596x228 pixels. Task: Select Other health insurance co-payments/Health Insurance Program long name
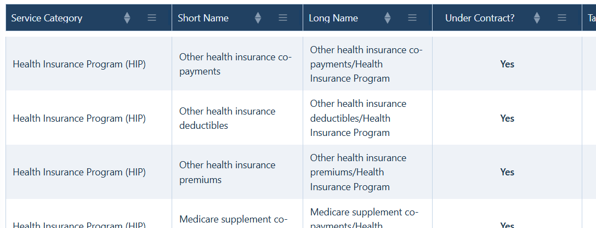coord(366,64)
